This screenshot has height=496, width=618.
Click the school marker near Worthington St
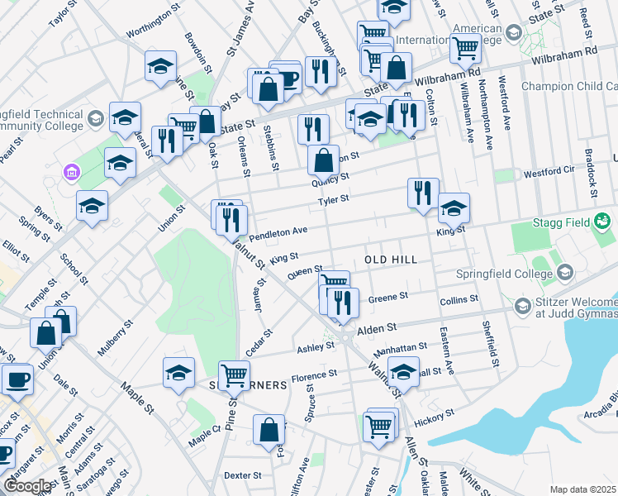coord(160,67)
